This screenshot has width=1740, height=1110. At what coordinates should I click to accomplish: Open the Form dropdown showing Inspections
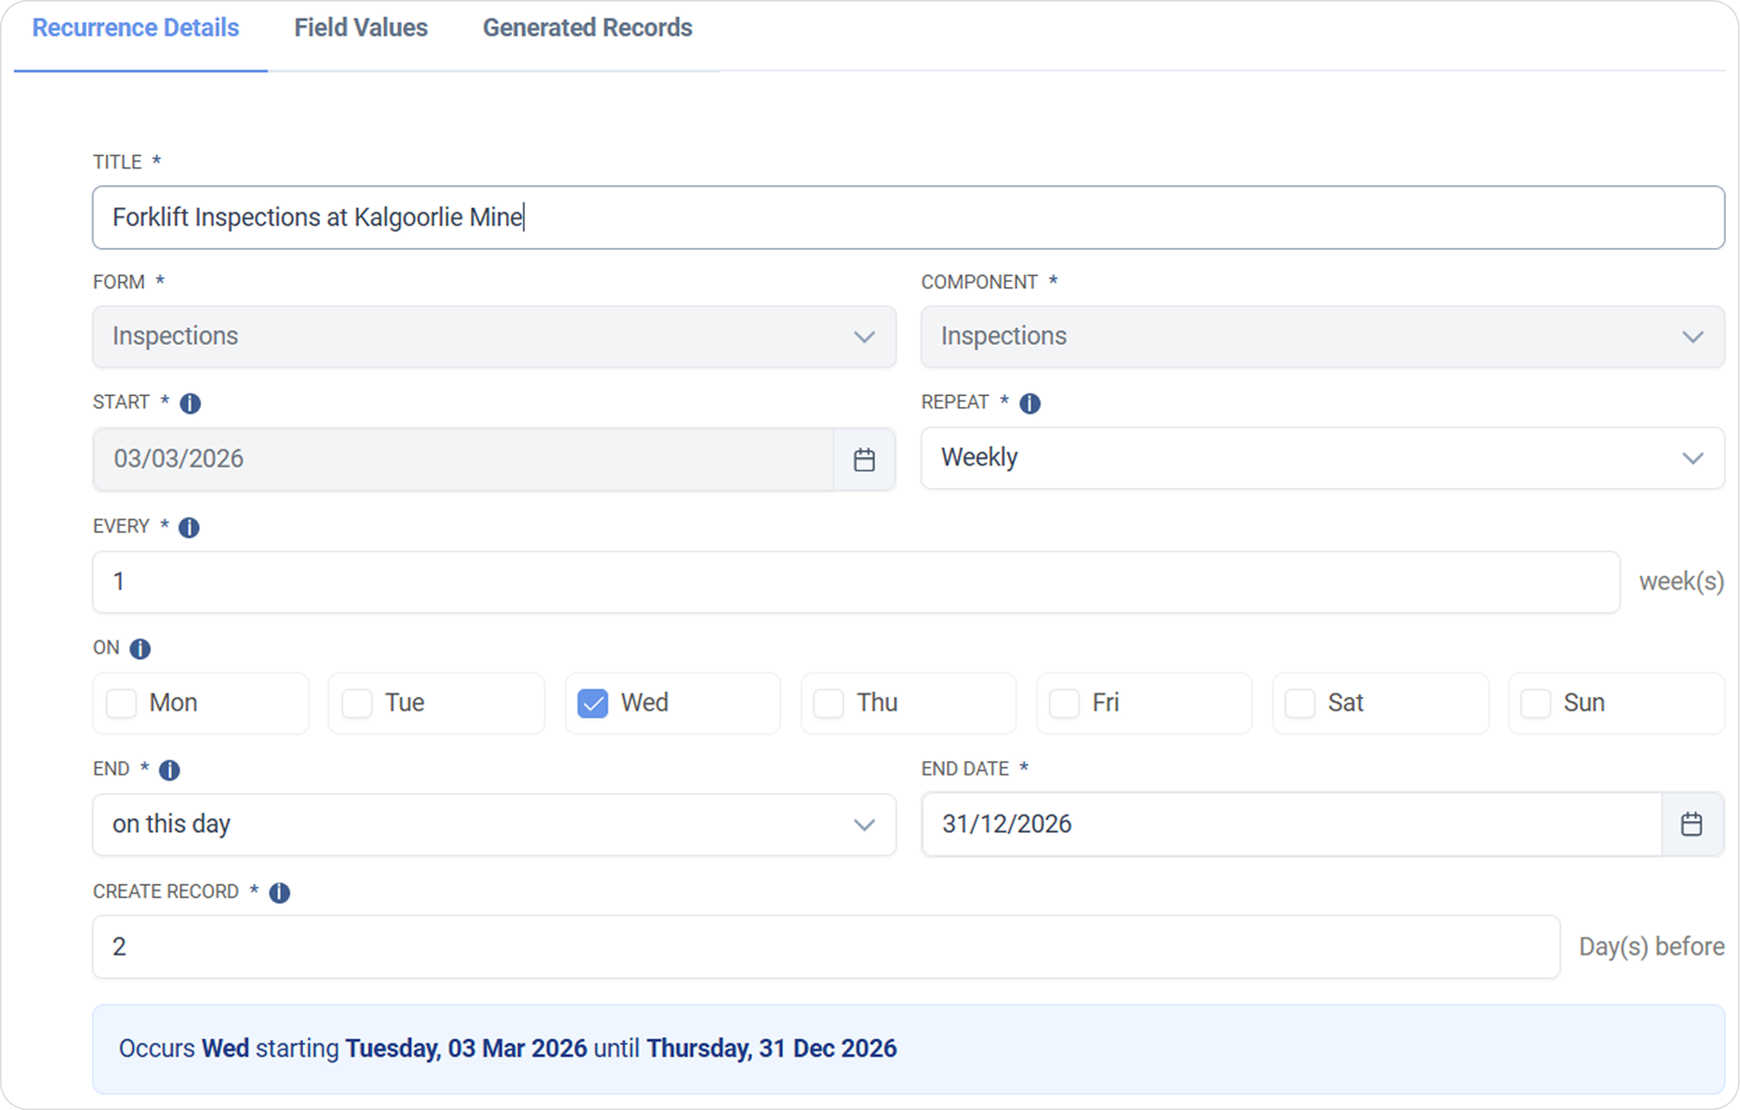[494, 337]
